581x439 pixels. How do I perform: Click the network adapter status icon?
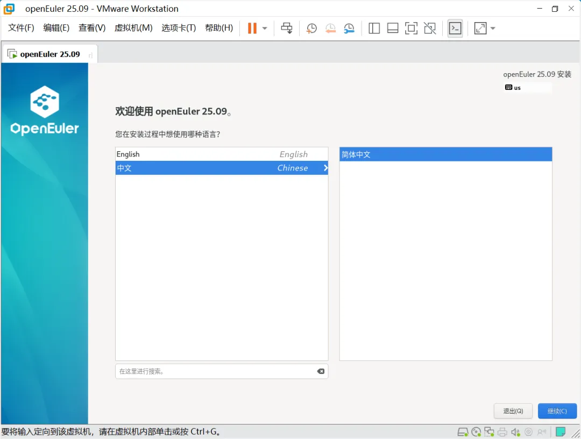coord(489,431)
